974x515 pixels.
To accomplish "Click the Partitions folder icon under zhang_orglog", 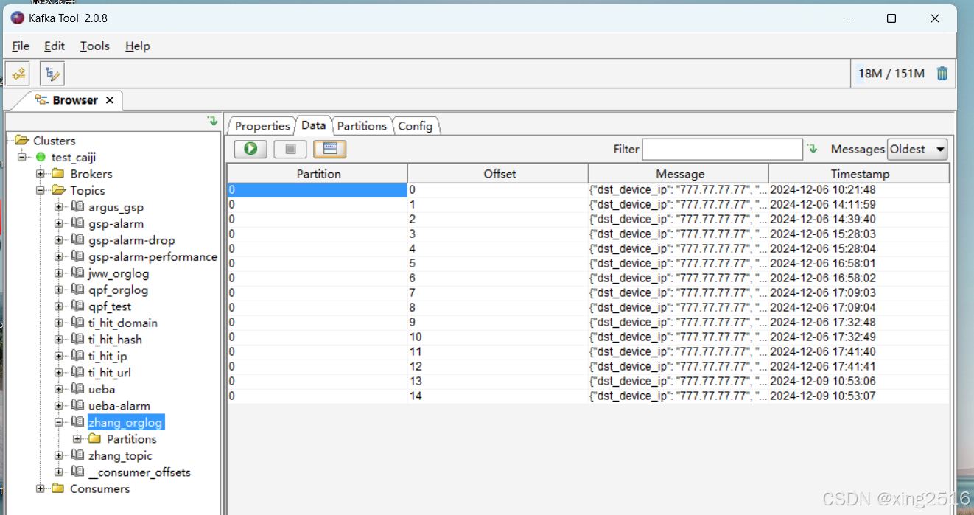I will pyautogui.click(x=95, y=439).
